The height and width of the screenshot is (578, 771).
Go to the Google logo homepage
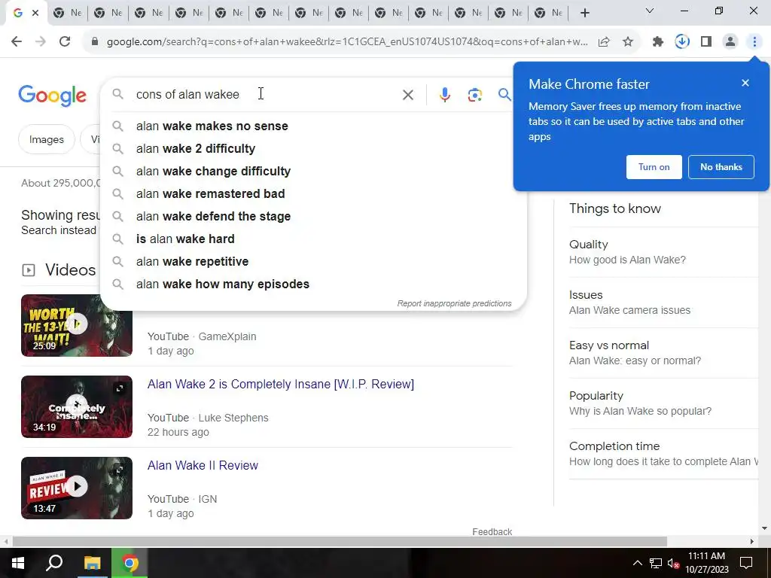coord(52,96)
